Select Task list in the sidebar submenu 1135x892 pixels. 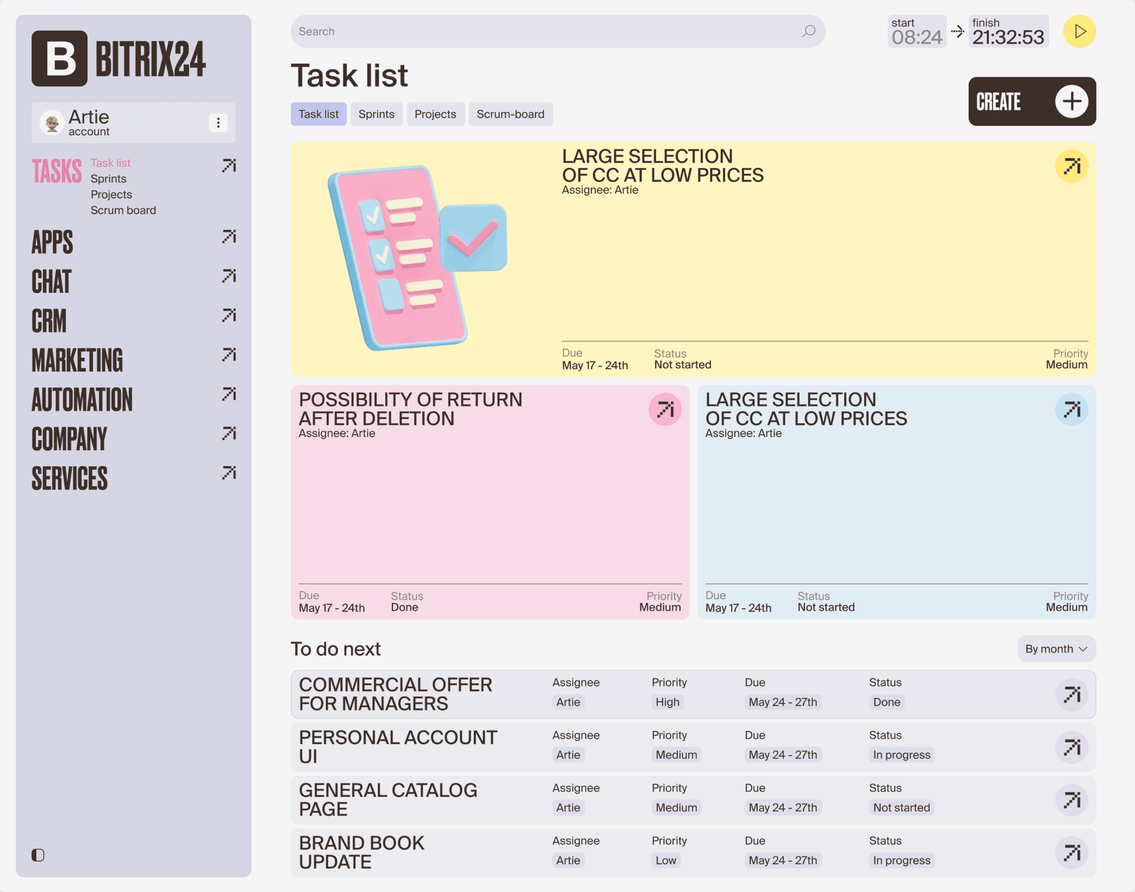110,163
